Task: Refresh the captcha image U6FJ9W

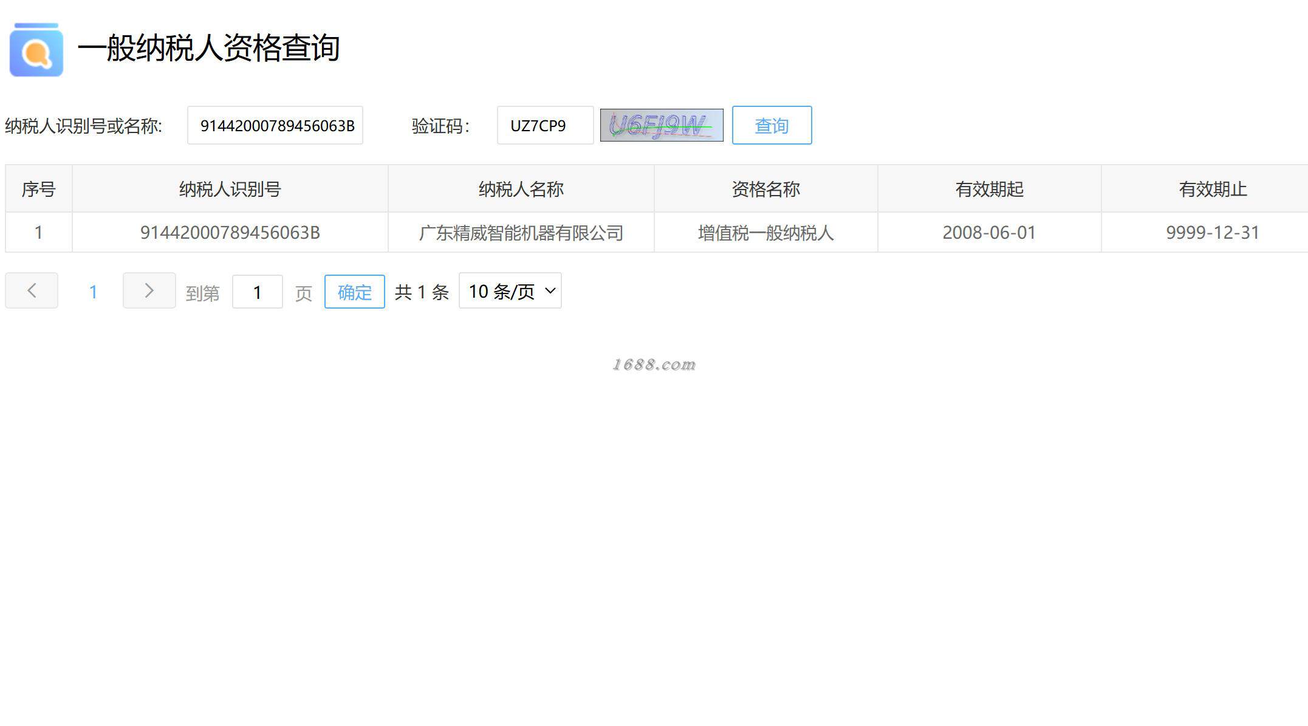Action: [x=661, y=125]
